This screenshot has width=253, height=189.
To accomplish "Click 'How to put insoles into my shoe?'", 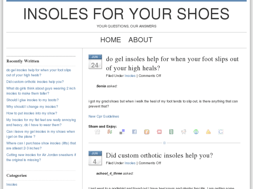I will [32, 113].
